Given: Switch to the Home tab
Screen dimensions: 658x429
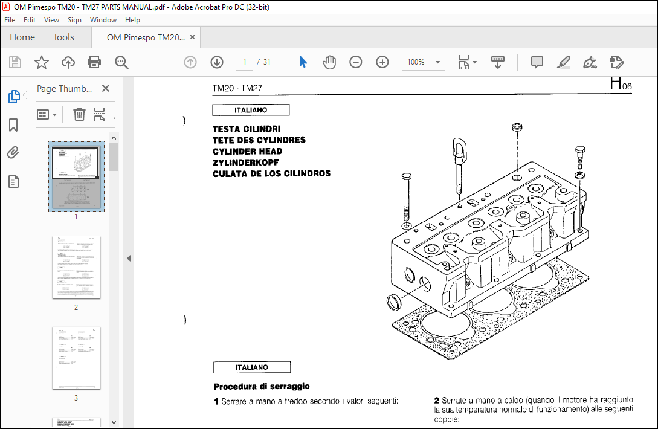Looking at the screenshot, I should pos(22,37).
